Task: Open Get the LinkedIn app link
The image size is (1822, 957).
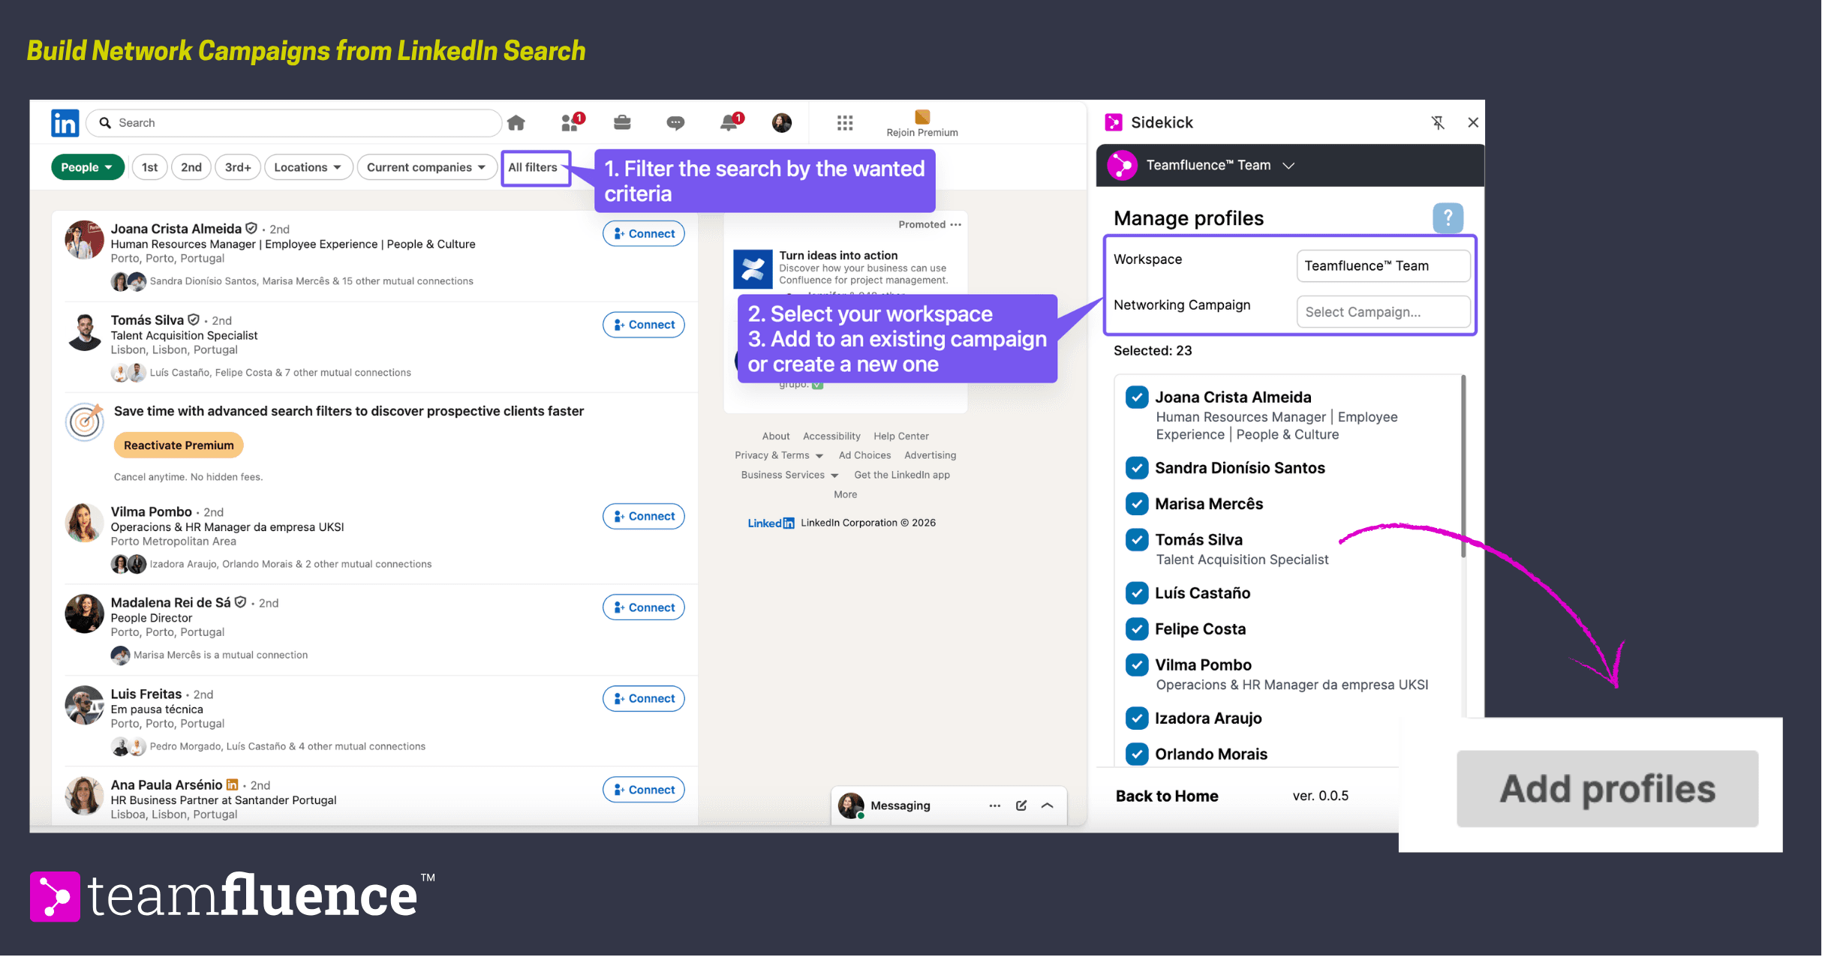Action: tap(902, 475)
